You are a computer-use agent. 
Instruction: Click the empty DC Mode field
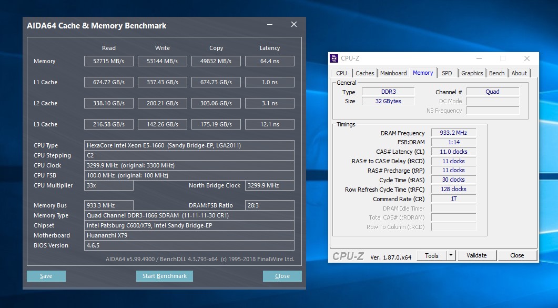492,101
